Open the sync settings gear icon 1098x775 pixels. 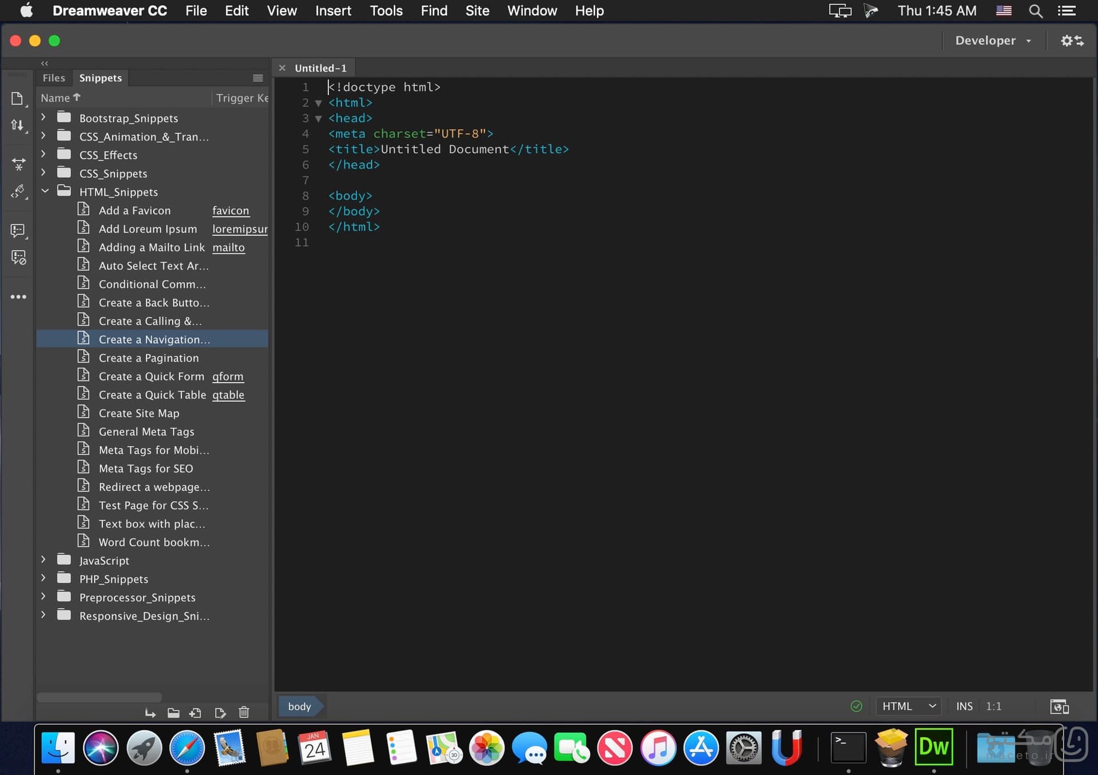(1072, 41)
